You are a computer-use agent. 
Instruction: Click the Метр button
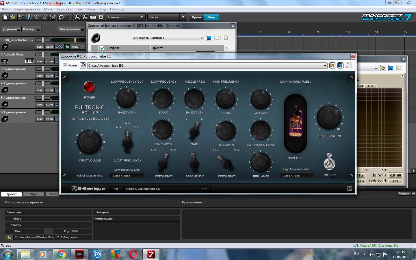[x=211, y=17]
